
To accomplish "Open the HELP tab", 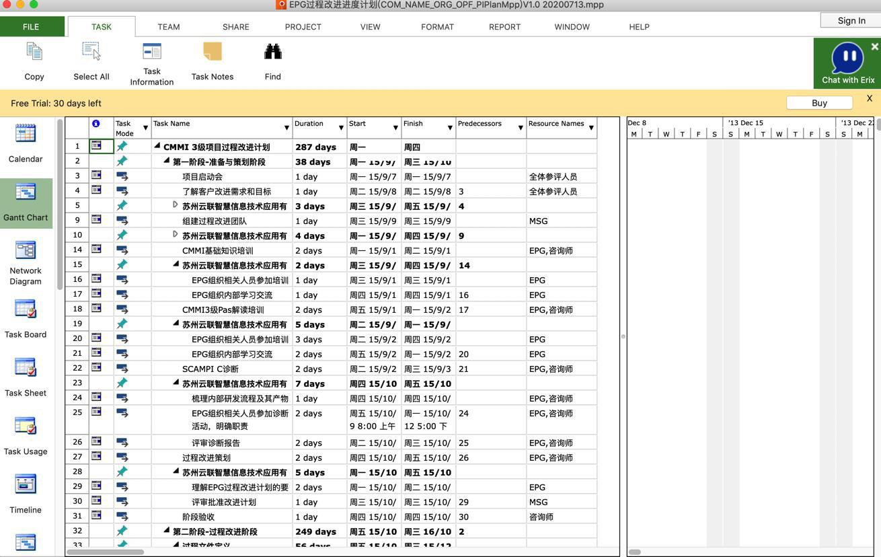I will point(639,27).
